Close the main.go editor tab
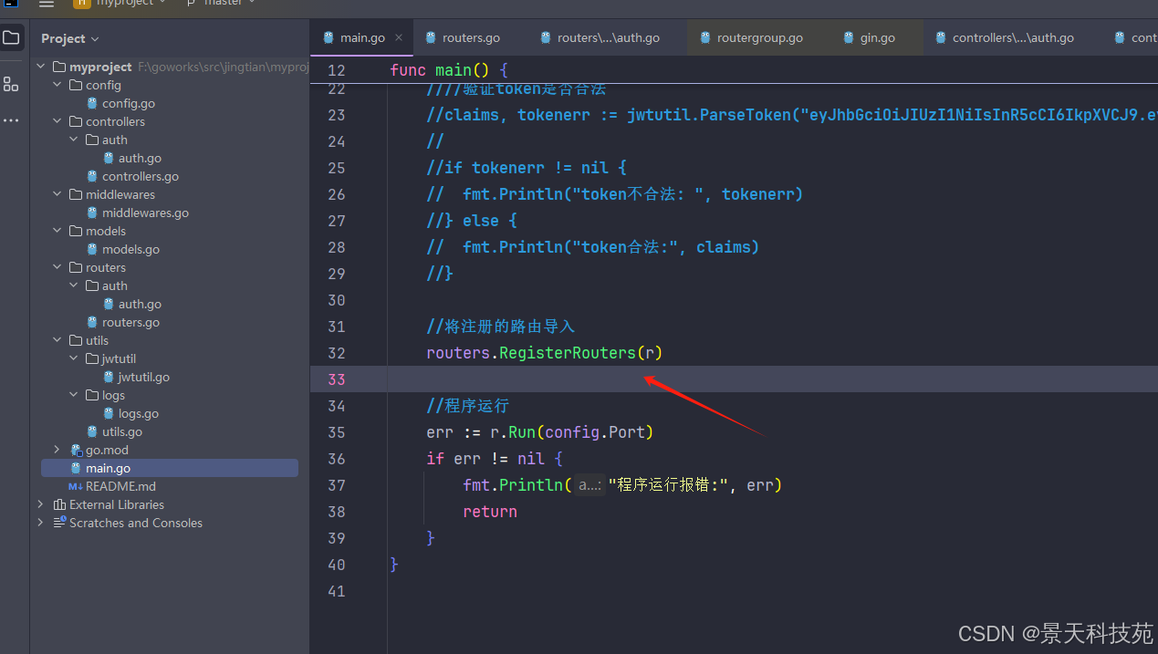This screenshot has height=654, width=1158. 399,37
